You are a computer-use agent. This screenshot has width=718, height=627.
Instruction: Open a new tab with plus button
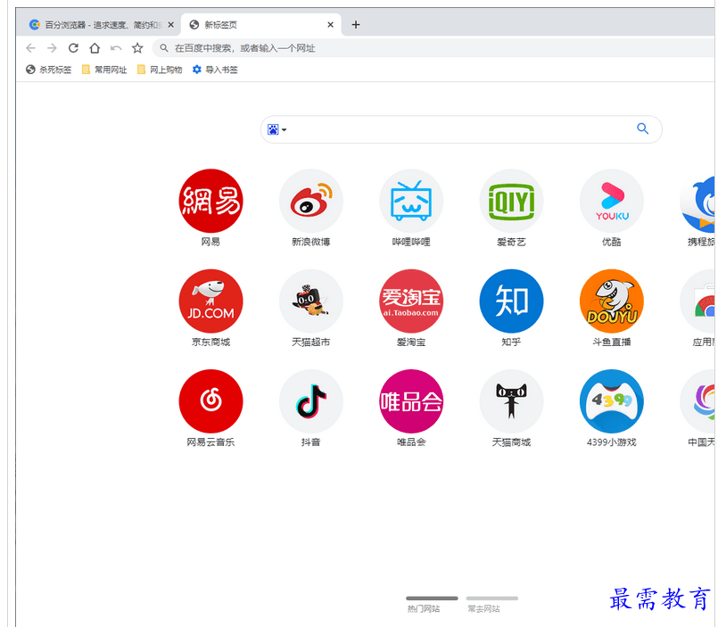[x=356, y=25]
